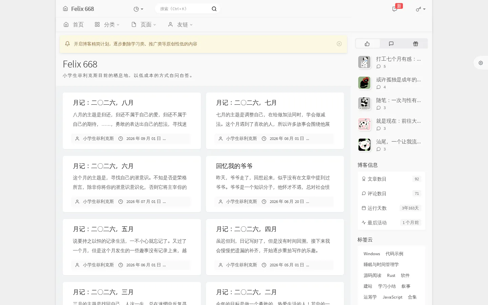The height and width of the screenshot is (305, 488).
Task: Select the Windows tag in 标签云
Action: (x=372, y=254)
